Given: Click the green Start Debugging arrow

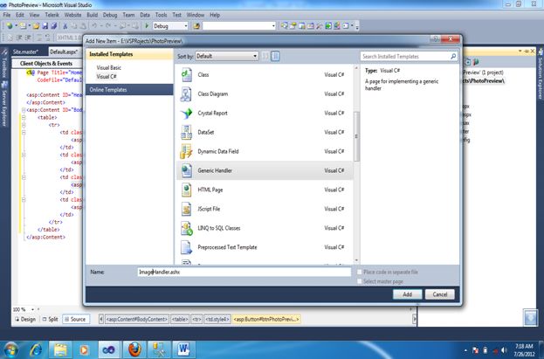Looking at the screenshot, I should click(147, 25).
